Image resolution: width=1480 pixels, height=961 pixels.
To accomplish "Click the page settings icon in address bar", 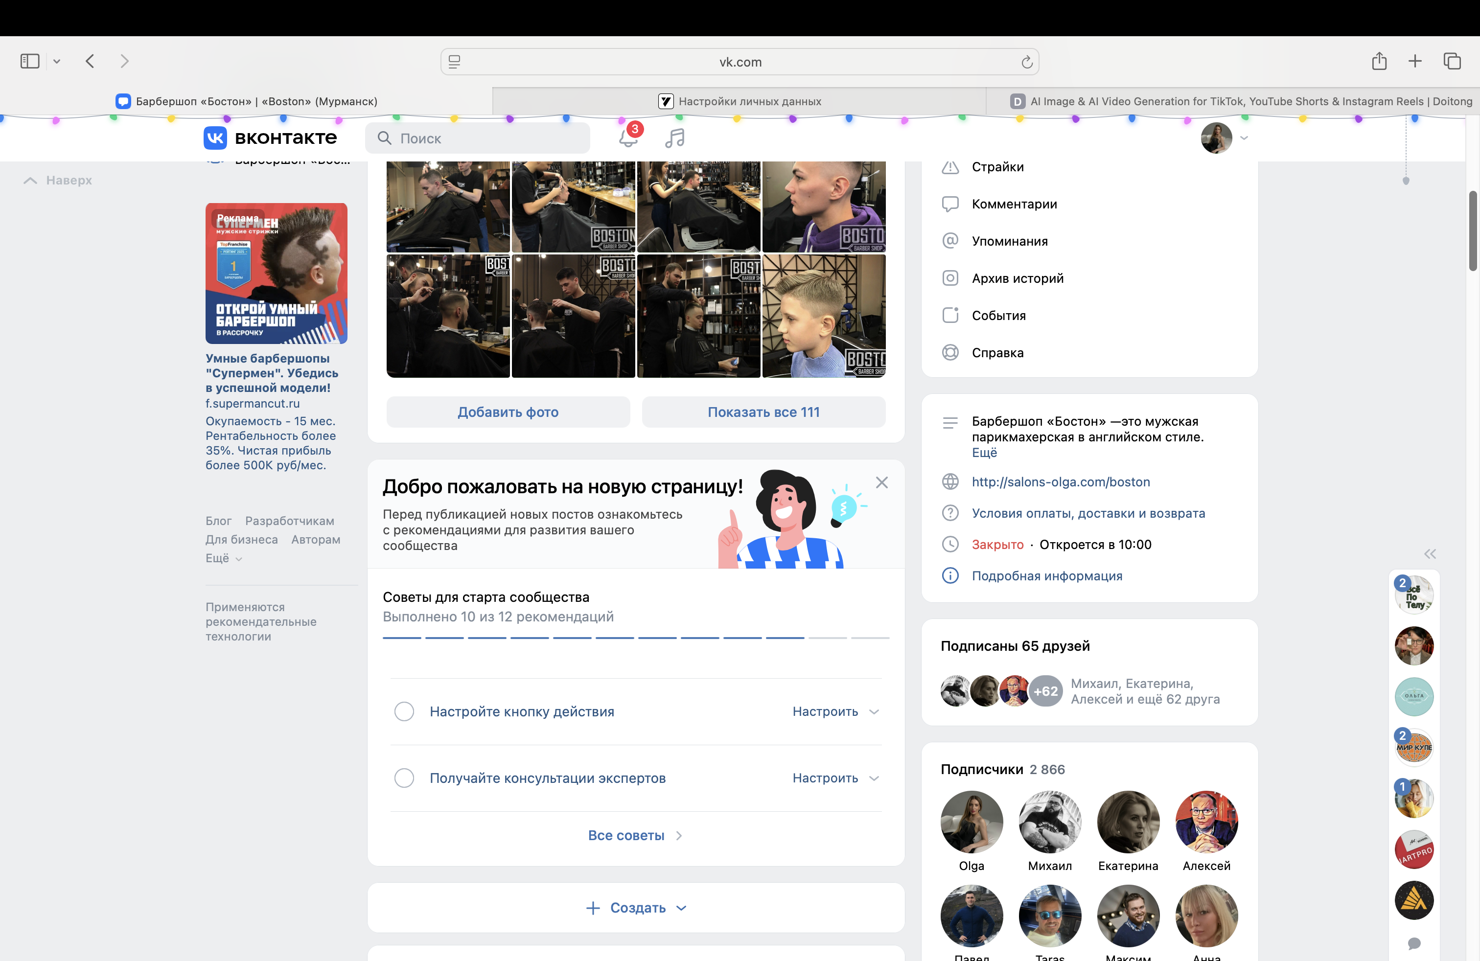I will 455,62.
